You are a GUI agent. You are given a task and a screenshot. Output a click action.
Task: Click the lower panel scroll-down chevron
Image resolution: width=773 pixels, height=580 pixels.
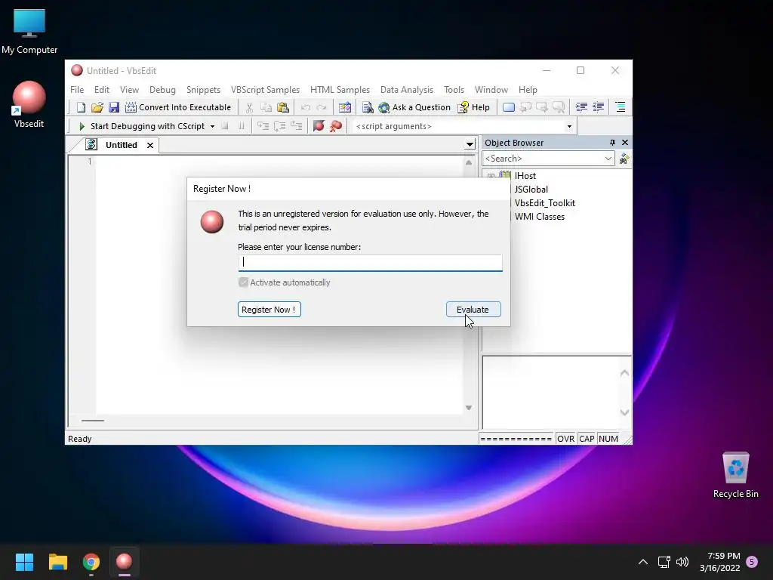(624, 412)
